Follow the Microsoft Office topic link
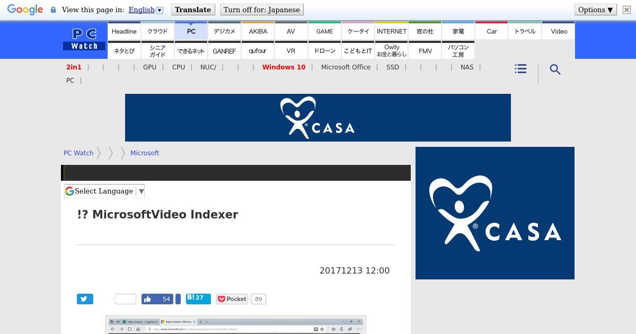 tap(346, 67)
